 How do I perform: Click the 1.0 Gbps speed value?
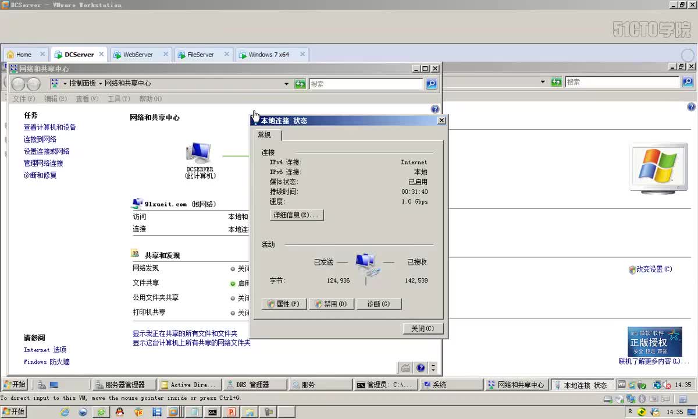coord(414,201)
